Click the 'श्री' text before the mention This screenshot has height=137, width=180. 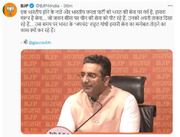click(25, 42)
